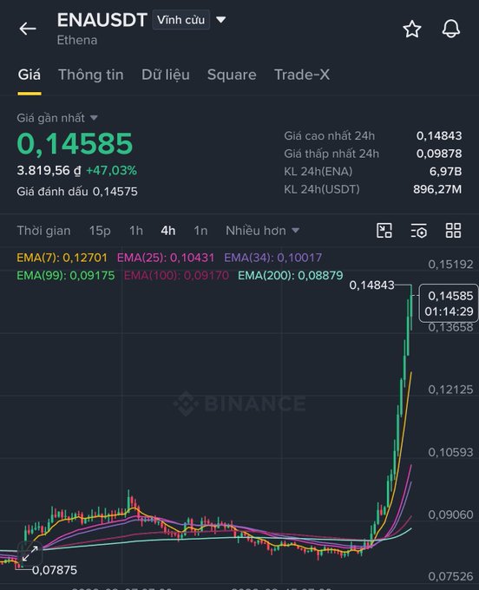Tap the Giá thấp nhất 24h value 0,09878
The width and height of the screenshot is (479, 590).
439,154
